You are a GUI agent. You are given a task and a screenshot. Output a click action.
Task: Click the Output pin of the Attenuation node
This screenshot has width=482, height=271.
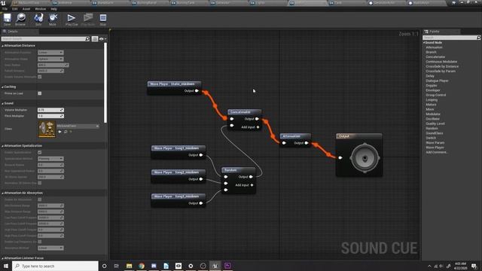[307, 143]
